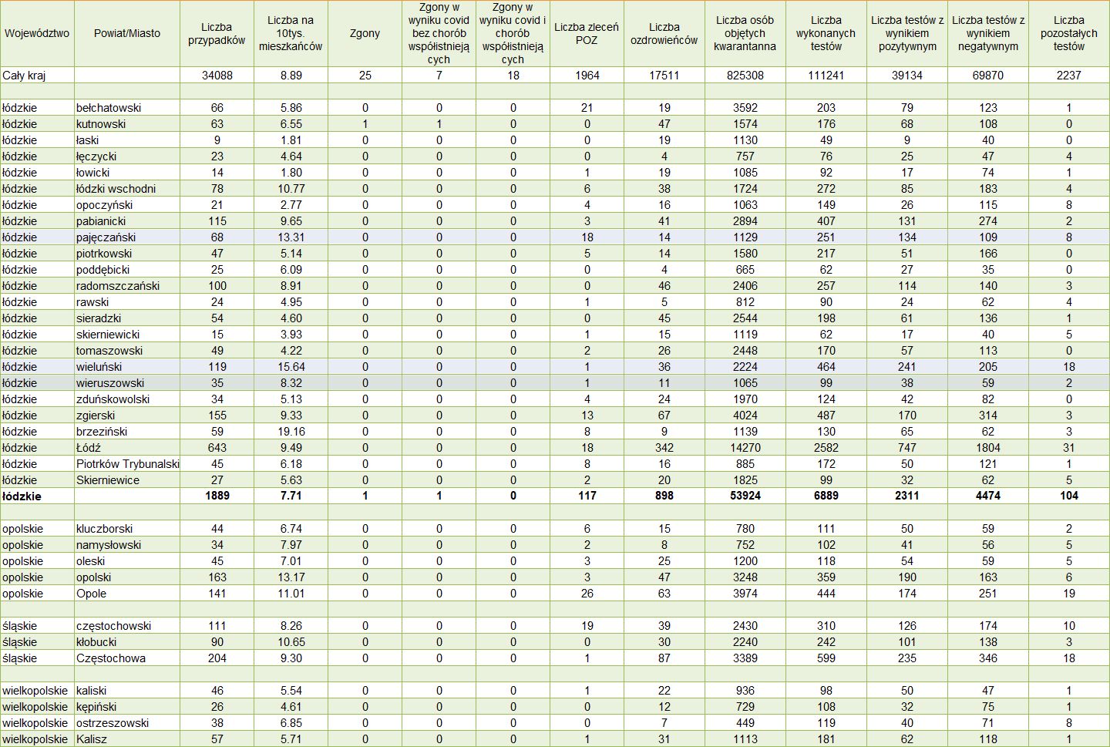This screenshot has height=747, width=1110.
Task: Select the national case count 34088
Action: coord(217,76)
